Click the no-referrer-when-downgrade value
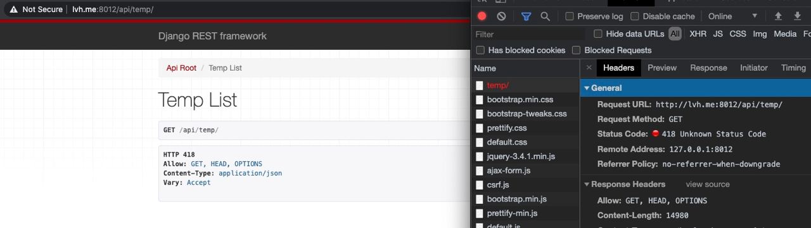Image resolution: width=811 pixels, height=228 pixels. [x=721, y=164]
